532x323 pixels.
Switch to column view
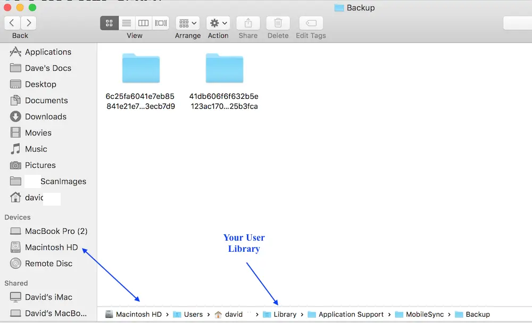click(143, 23)
